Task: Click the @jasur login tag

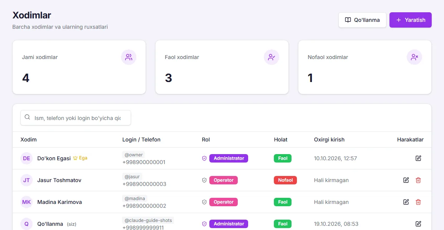Action: 132,177
